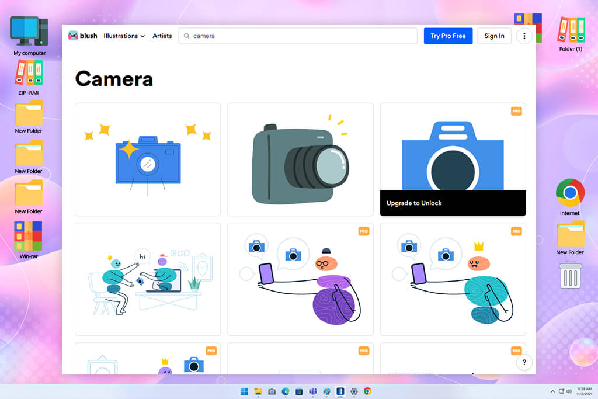Open My computer desktop icon

[x=29, y=36]
